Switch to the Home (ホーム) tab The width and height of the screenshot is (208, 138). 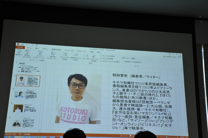pos(29,48)
